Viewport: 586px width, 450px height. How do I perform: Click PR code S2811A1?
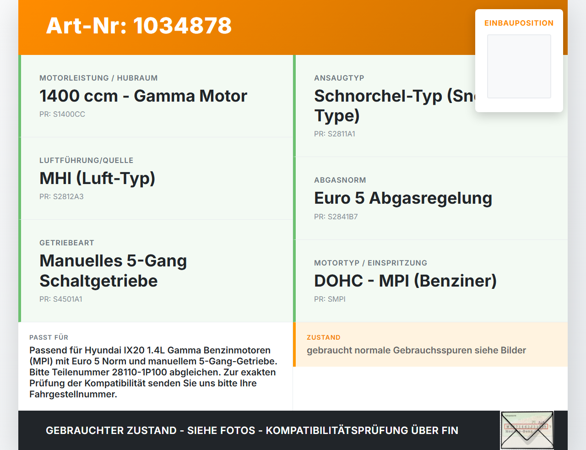(335, 134)
